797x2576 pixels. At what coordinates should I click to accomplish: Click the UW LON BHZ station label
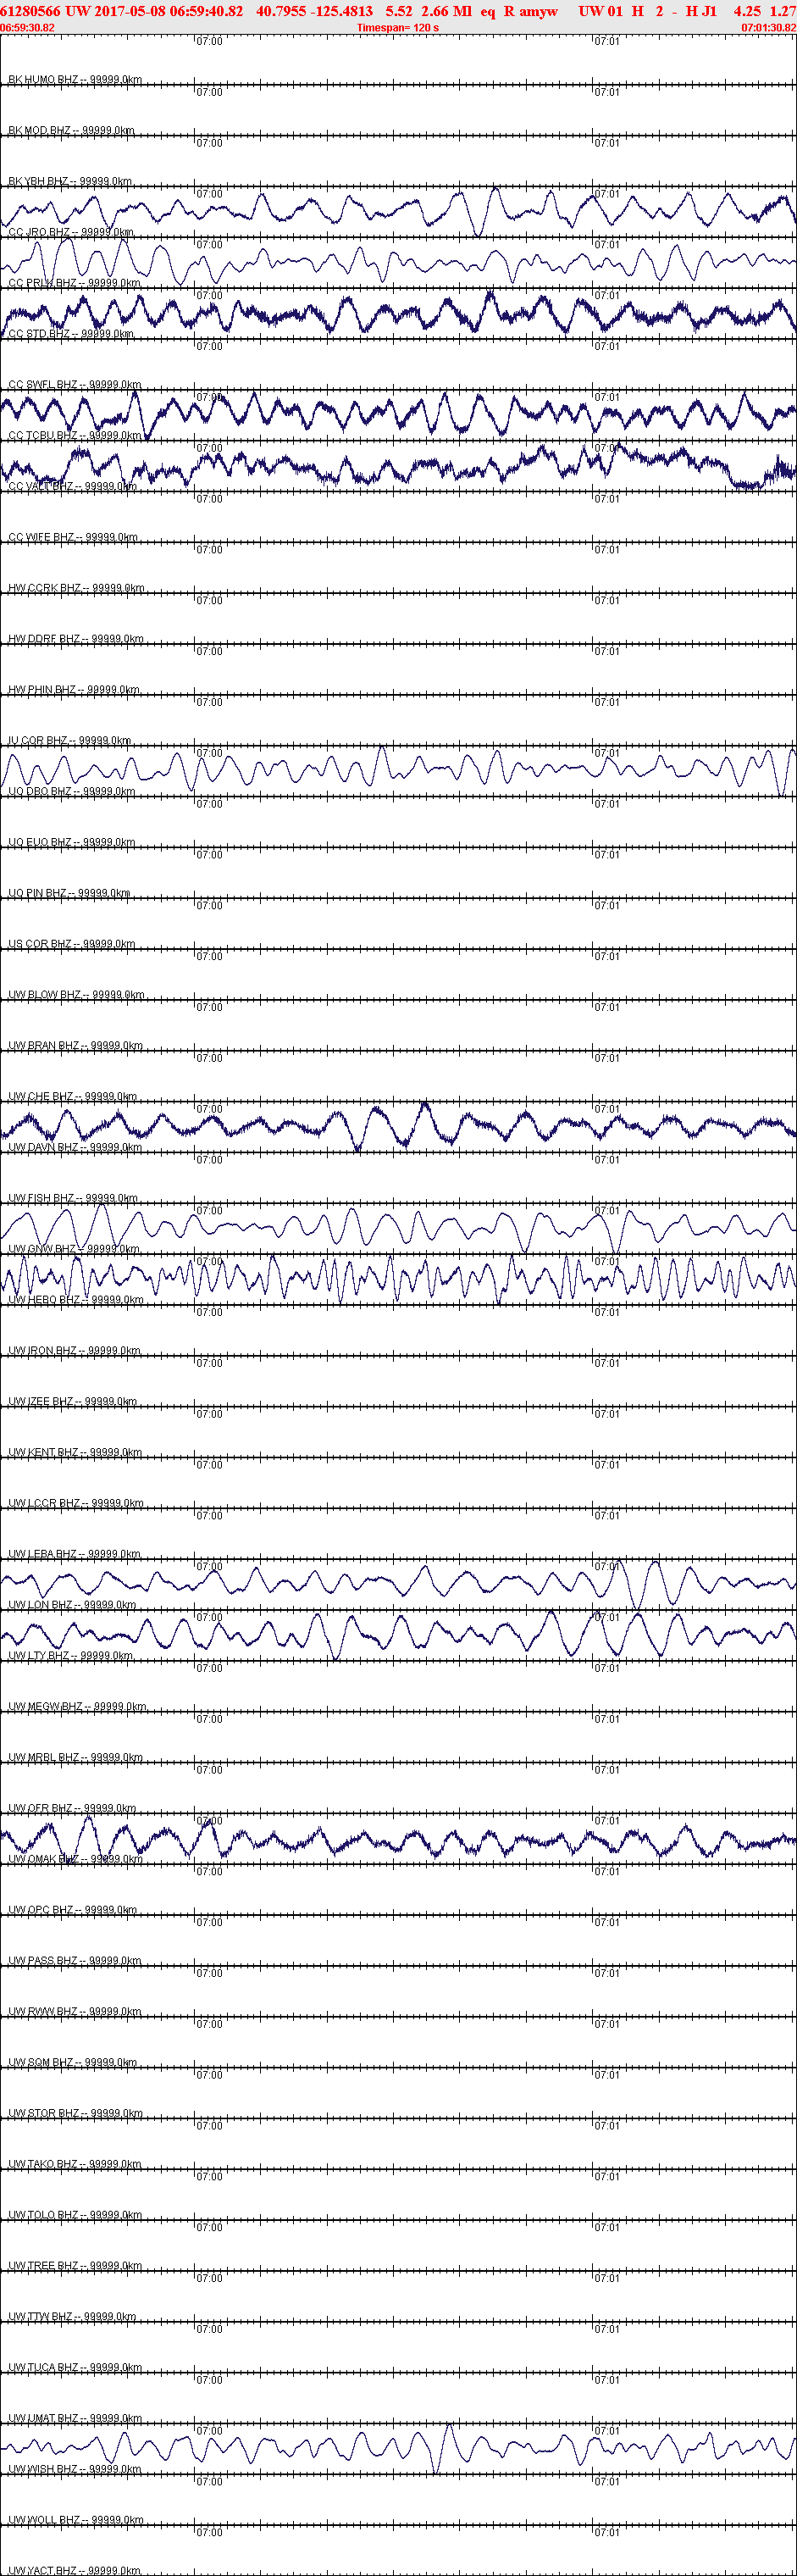(72, 1605)
